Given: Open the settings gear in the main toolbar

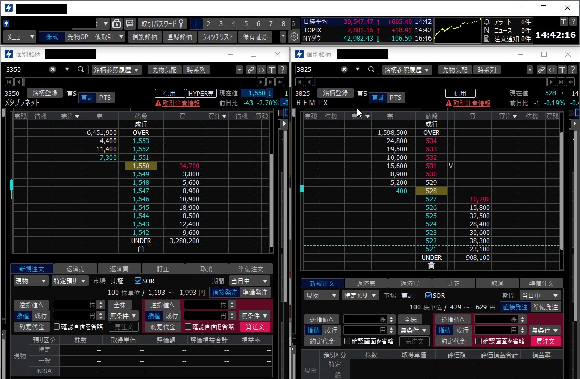Looking at the screenshot, I should (294, 36).
